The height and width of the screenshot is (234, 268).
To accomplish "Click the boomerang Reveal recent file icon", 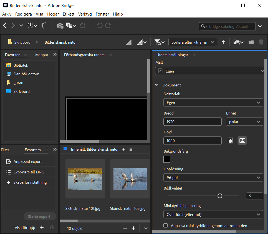I will 44,26.
